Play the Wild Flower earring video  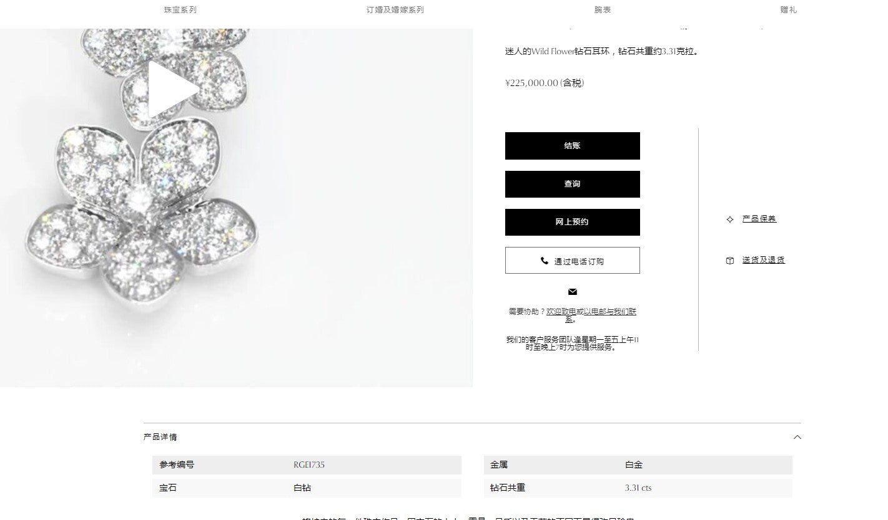point(174,90)
